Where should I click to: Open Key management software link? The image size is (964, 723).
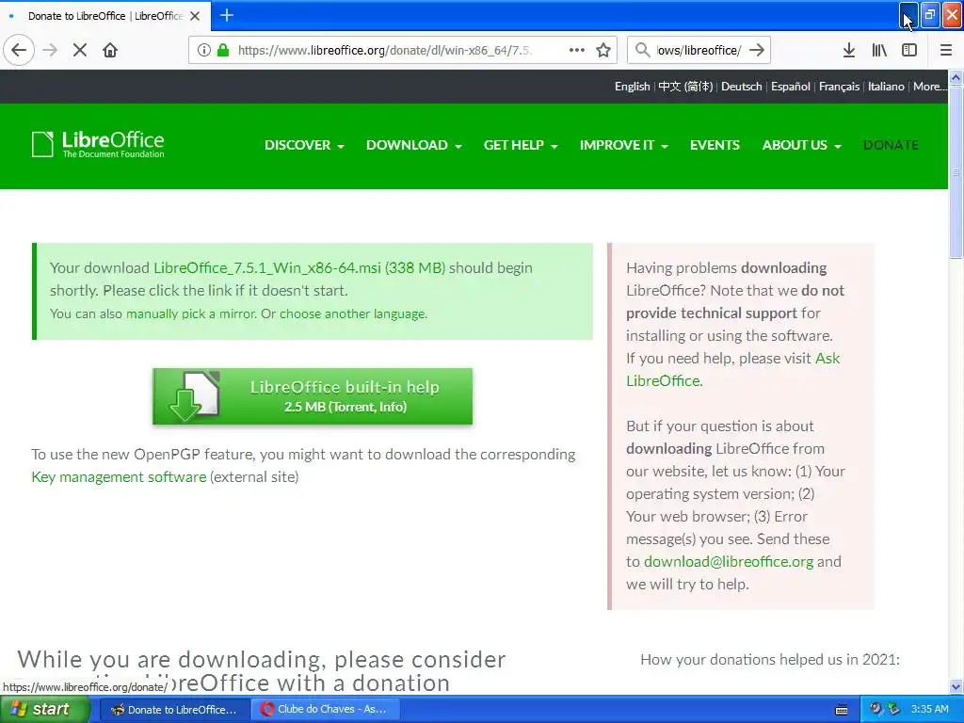[x=119, y=477]
